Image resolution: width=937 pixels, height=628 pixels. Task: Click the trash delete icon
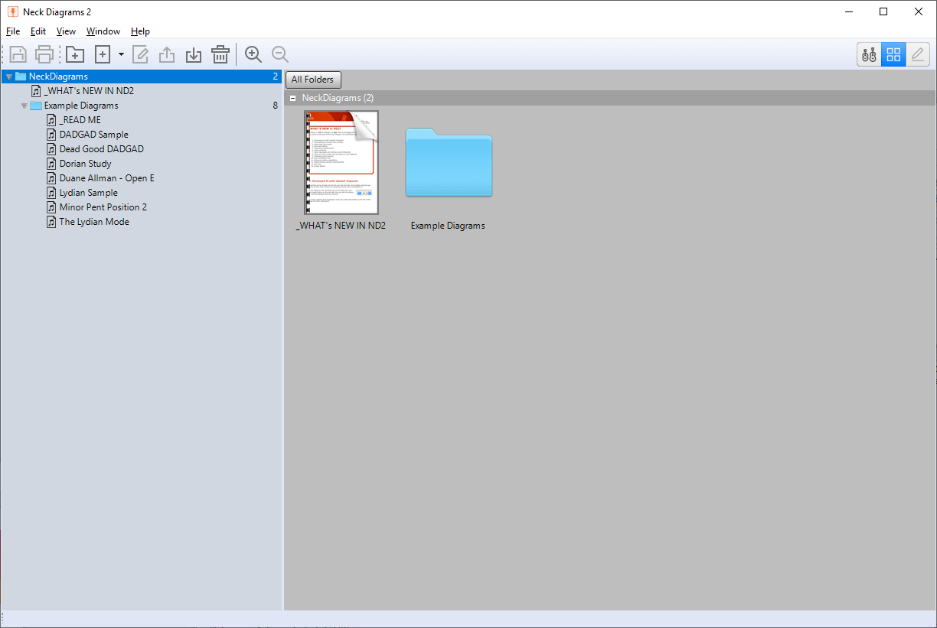point(220,54)
